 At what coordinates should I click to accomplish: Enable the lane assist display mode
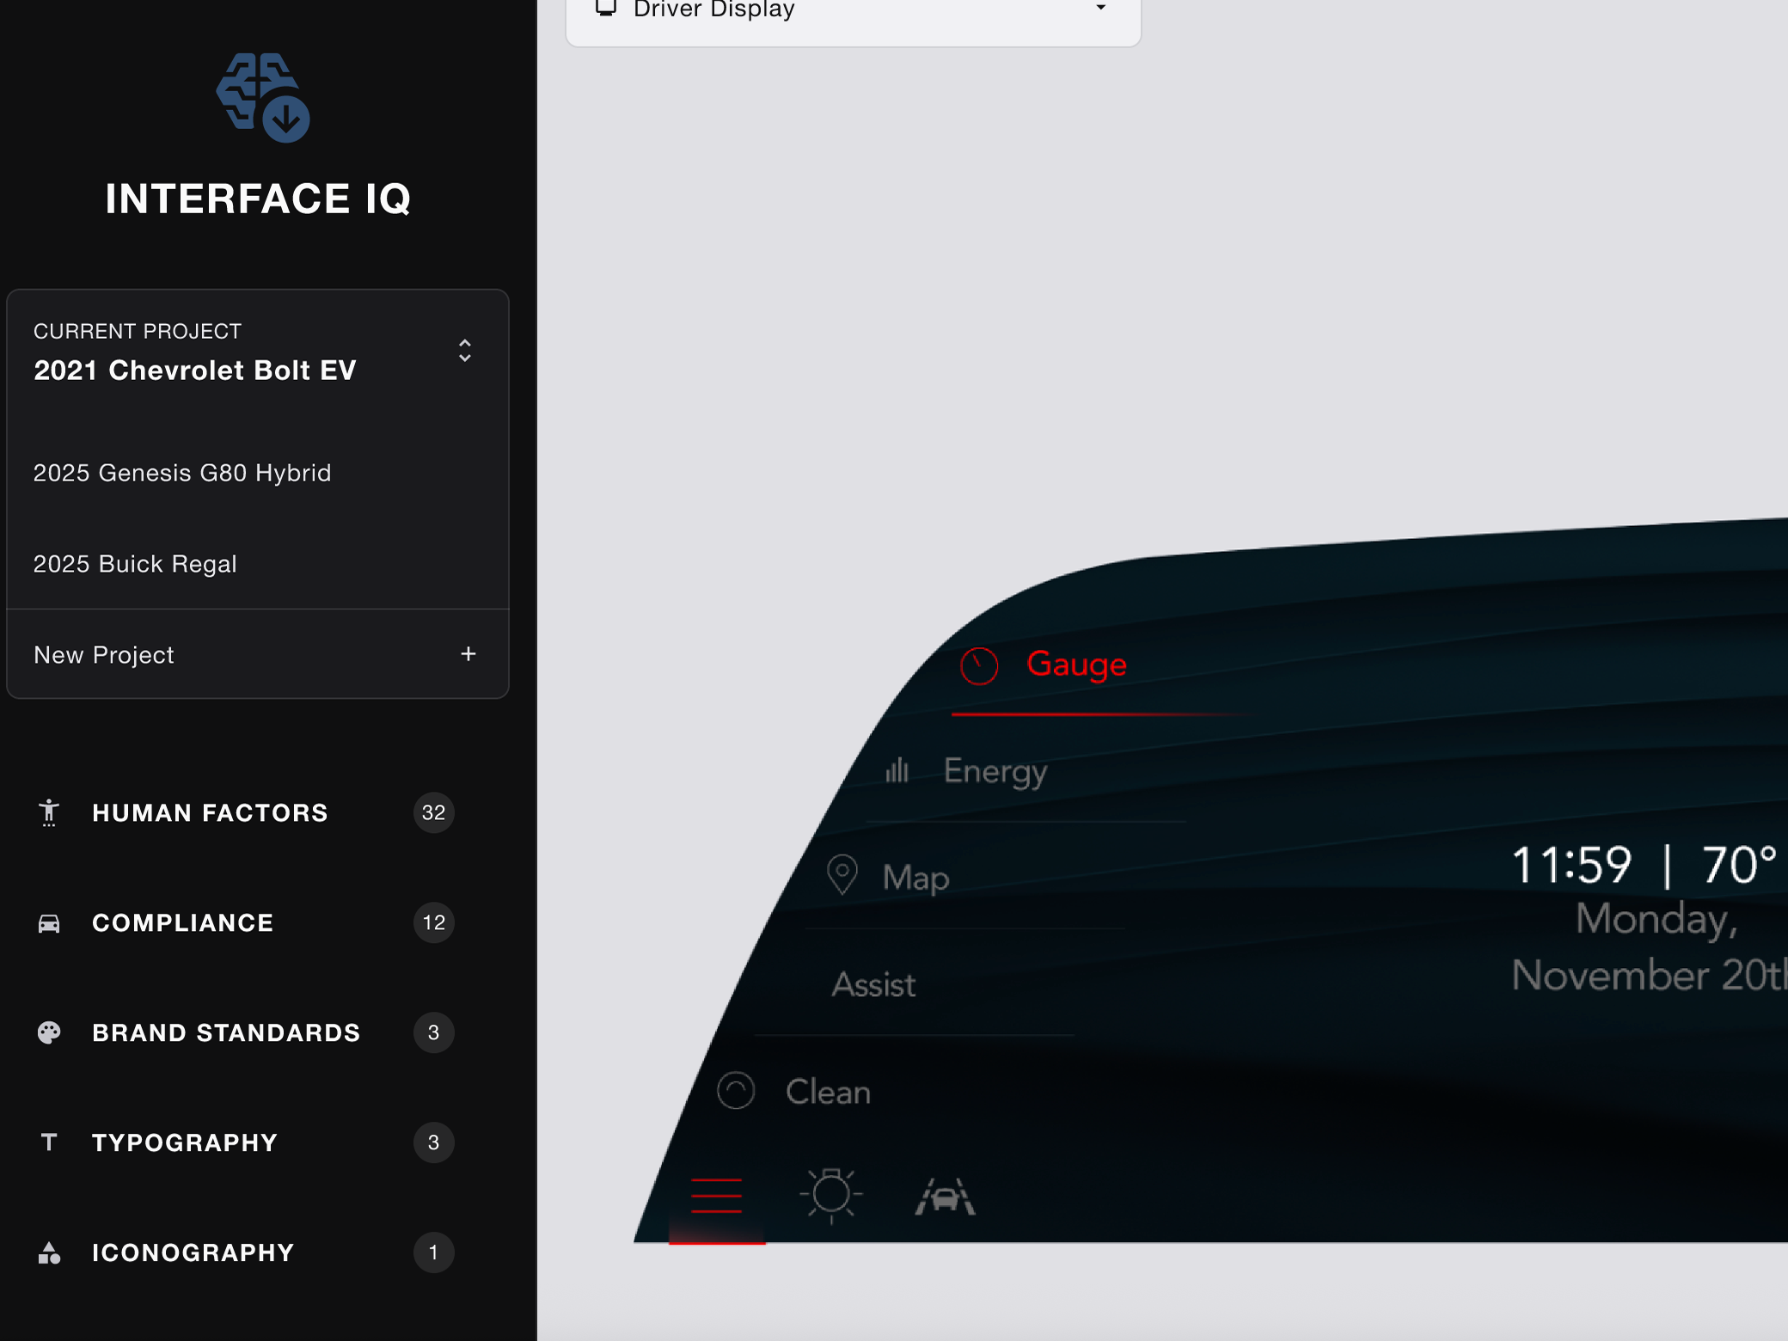point(946,1195)
